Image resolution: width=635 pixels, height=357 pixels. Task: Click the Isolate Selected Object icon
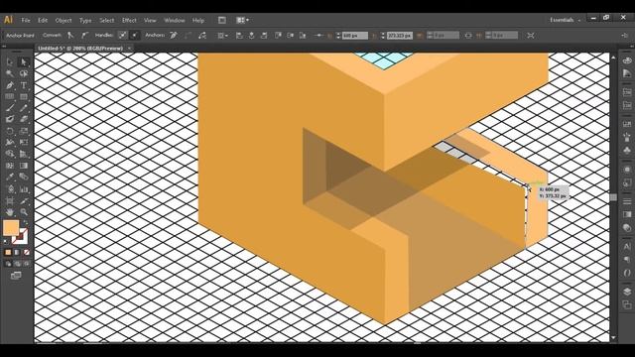(x=531, y=36)
